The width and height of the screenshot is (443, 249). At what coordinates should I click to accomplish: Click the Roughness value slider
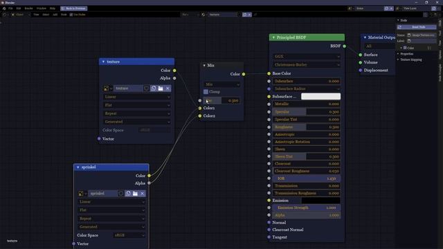click(x=307, y=127)
